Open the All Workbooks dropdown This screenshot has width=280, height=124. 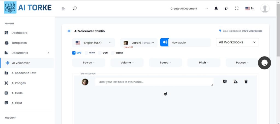[x=237, y=42]
